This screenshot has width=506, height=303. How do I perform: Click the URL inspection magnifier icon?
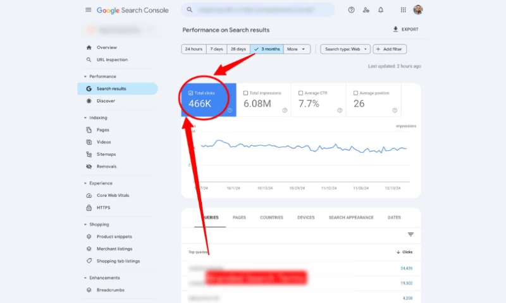tap(89, 59)
